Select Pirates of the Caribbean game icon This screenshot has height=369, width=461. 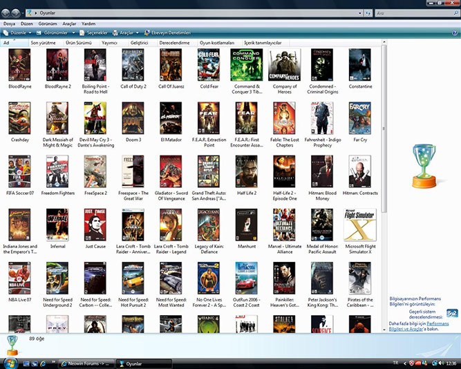pyautogui.click(x=360, y=278)
